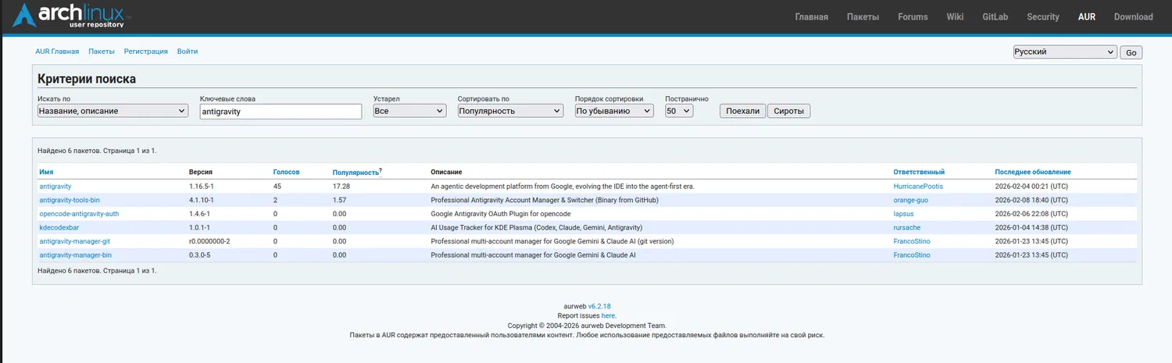Focus the keywords field containing antigravity
Viewport: 1172px width, 363px height.
click(x=280, y=112)
